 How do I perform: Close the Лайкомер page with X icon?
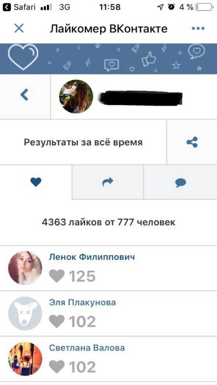[x=19, y=29]
